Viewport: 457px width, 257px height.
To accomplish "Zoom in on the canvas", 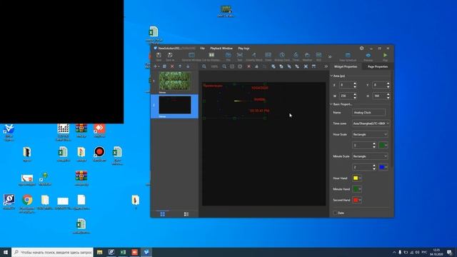I will pyautogui.click(x=204, y=66).
